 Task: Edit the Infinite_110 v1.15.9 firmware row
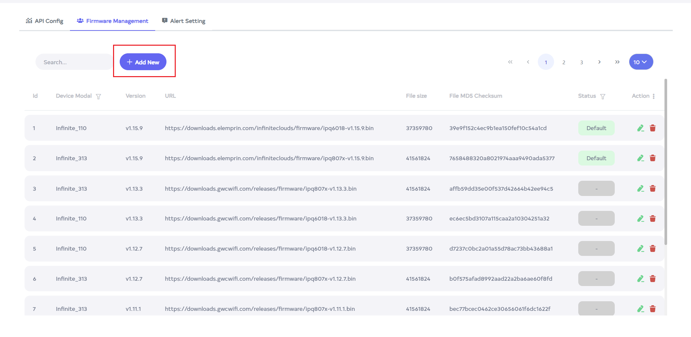point(640,128)
